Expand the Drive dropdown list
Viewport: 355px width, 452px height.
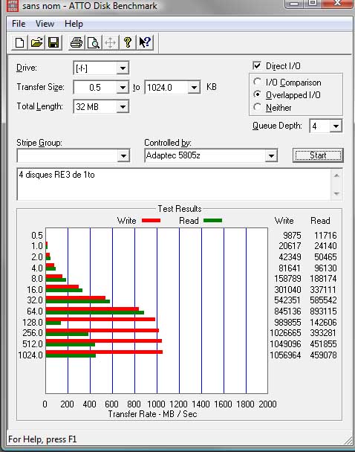tap(123, 68)
